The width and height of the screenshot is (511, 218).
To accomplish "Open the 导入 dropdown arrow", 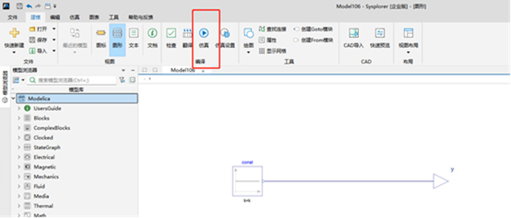I will [54, 51].
